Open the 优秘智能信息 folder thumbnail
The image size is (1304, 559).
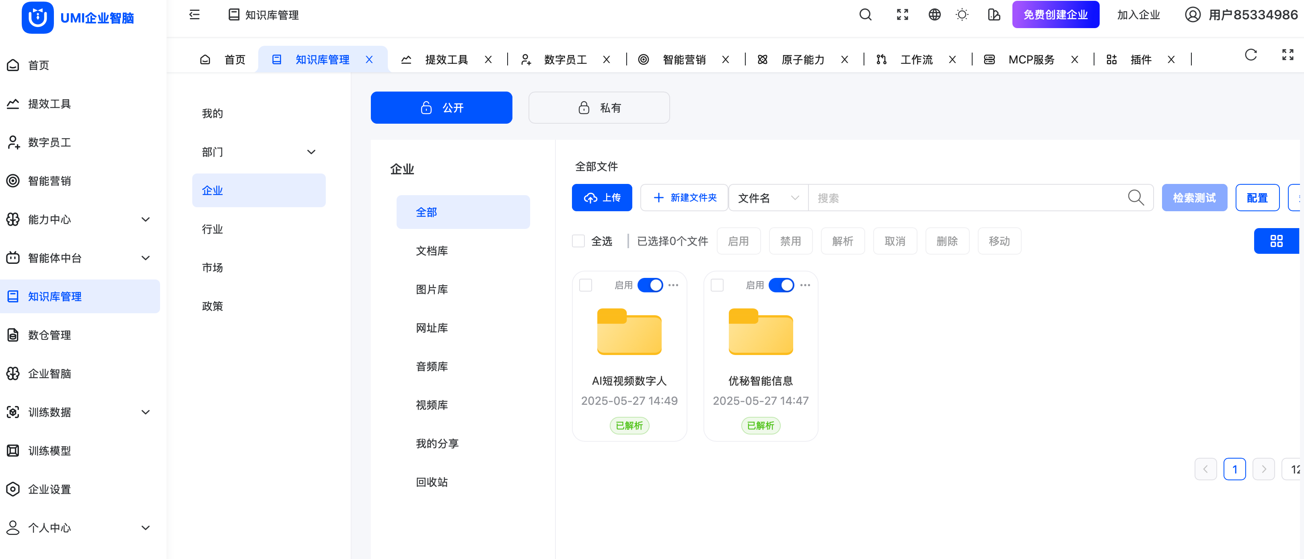click(760, 332)
